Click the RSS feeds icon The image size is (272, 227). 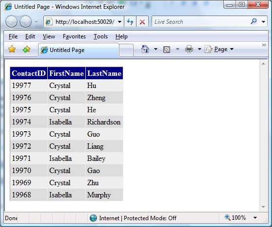click(x=167, y=49)
